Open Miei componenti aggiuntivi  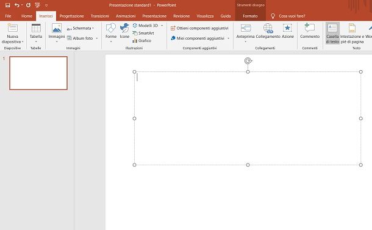pos(198,38)
